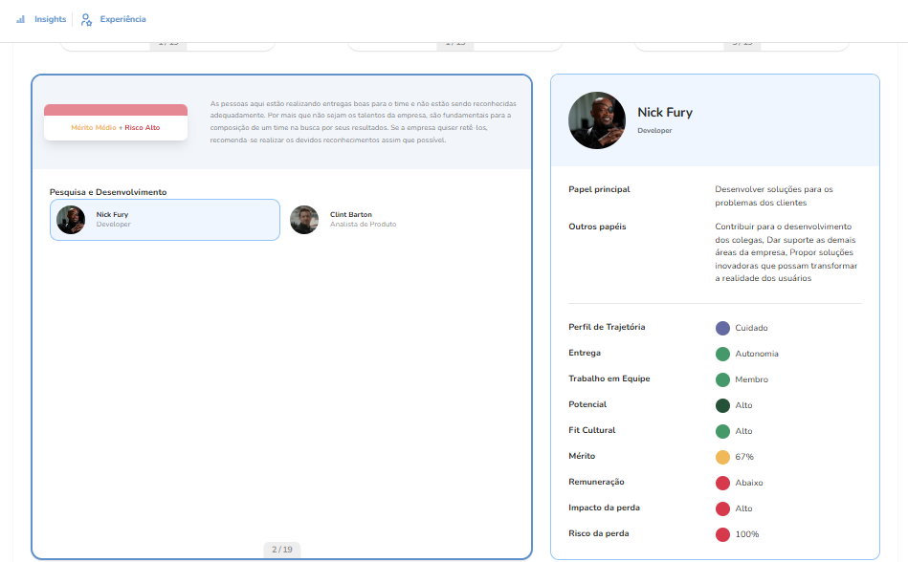Viewport: 908px width, 562px height.
Task: Click the Desenvolver soluções role description
Action: click(774, 196)
